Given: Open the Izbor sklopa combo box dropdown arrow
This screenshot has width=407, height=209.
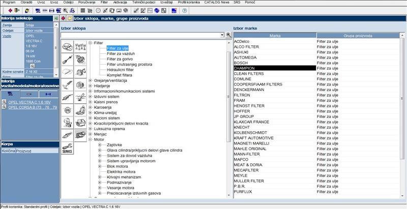Looking at the screenshot, I should point(222,35).
